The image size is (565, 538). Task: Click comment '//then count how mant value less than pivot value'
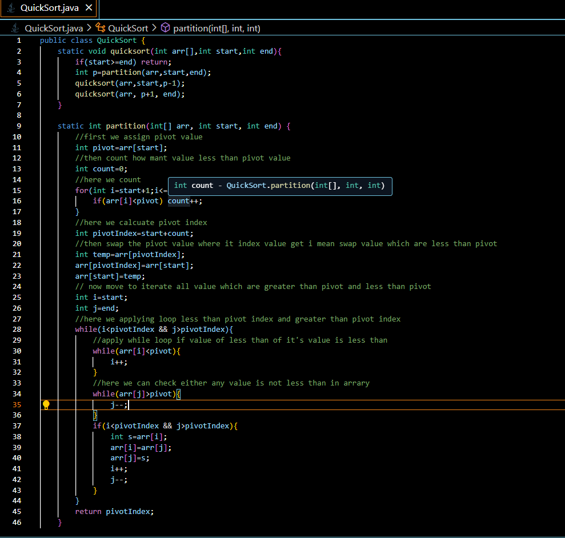tap(183, 158)
